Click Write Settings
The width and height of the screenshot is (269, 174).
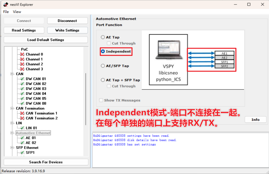point(68,30)
